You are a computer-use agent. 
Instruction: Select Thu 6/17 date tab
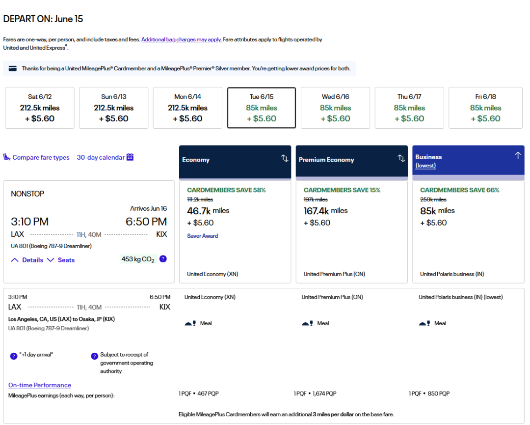click(409, 108)
